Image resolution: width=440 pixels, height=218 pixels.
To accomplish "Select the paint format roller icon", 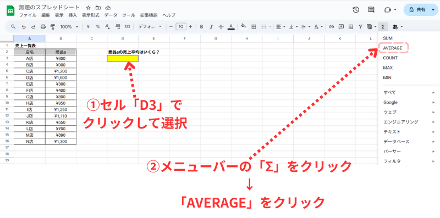I will pos(52,26).
